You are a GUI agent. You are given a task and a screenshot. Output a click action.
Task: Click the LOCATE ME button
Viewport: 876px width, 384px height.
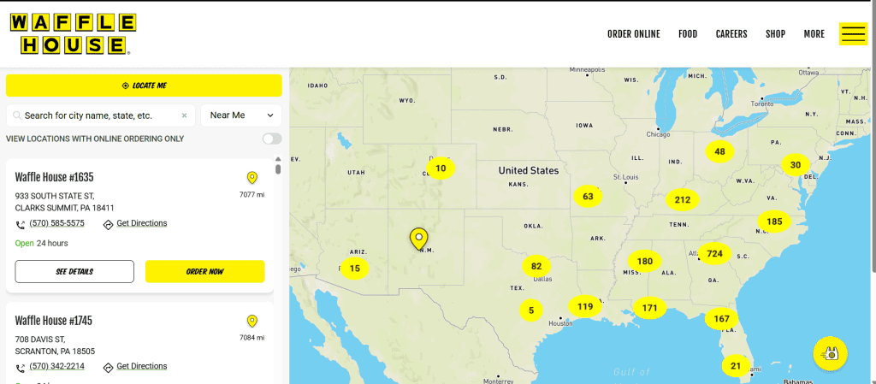144,86
